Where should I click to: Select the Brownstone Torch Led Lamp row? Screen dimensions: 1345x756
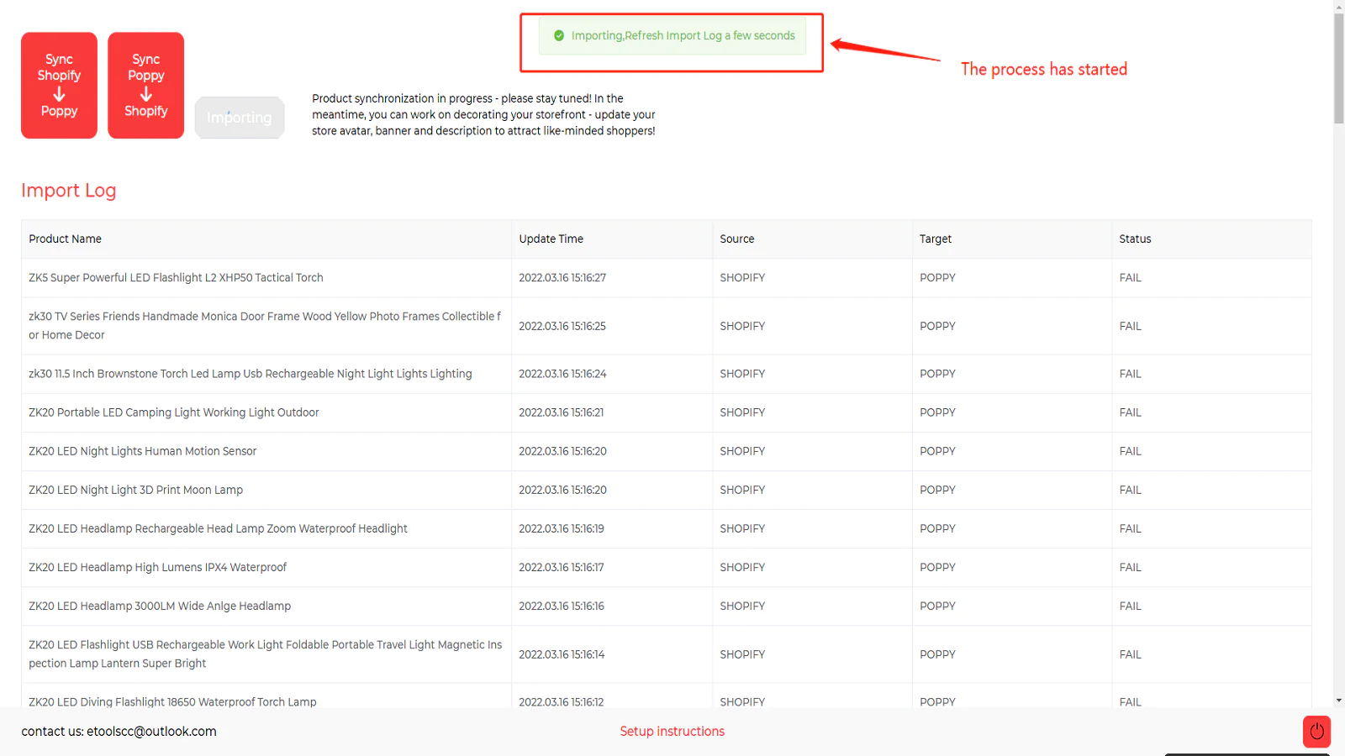coord(666,374)
